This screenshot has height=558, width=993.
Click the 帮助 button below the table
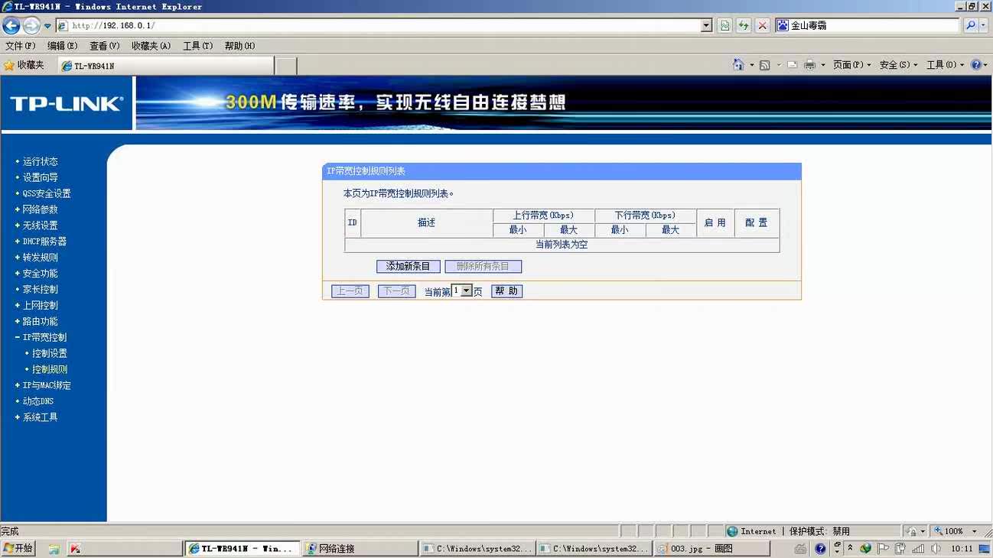click(506, 291)
